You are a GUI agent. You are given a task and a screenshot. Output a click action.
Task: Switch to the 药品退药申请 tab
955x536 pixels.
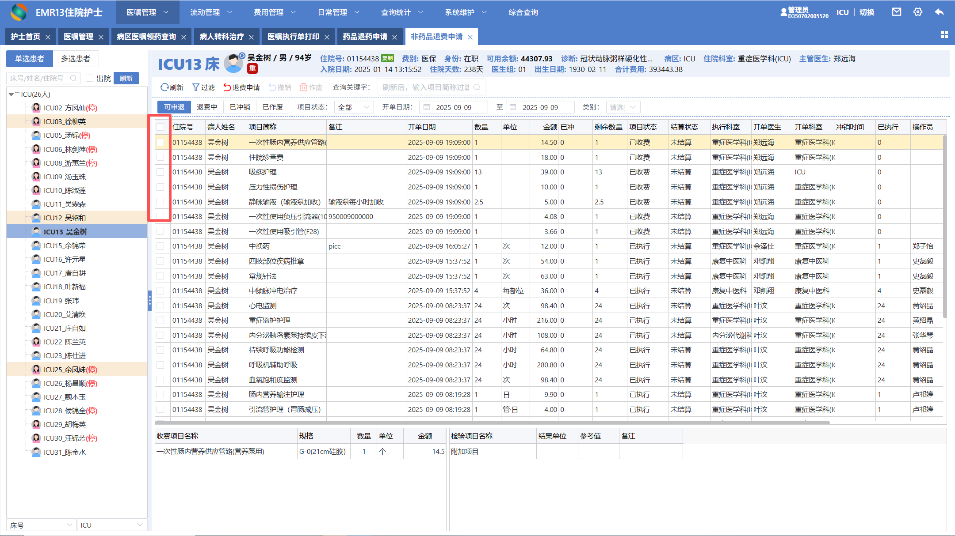pos(365,37)
